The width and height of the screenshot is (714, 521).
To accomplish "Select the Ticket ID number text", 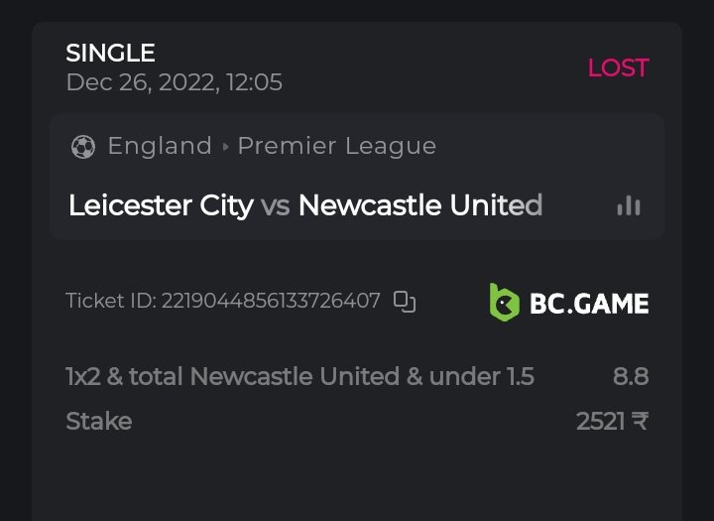I will 272,301.
